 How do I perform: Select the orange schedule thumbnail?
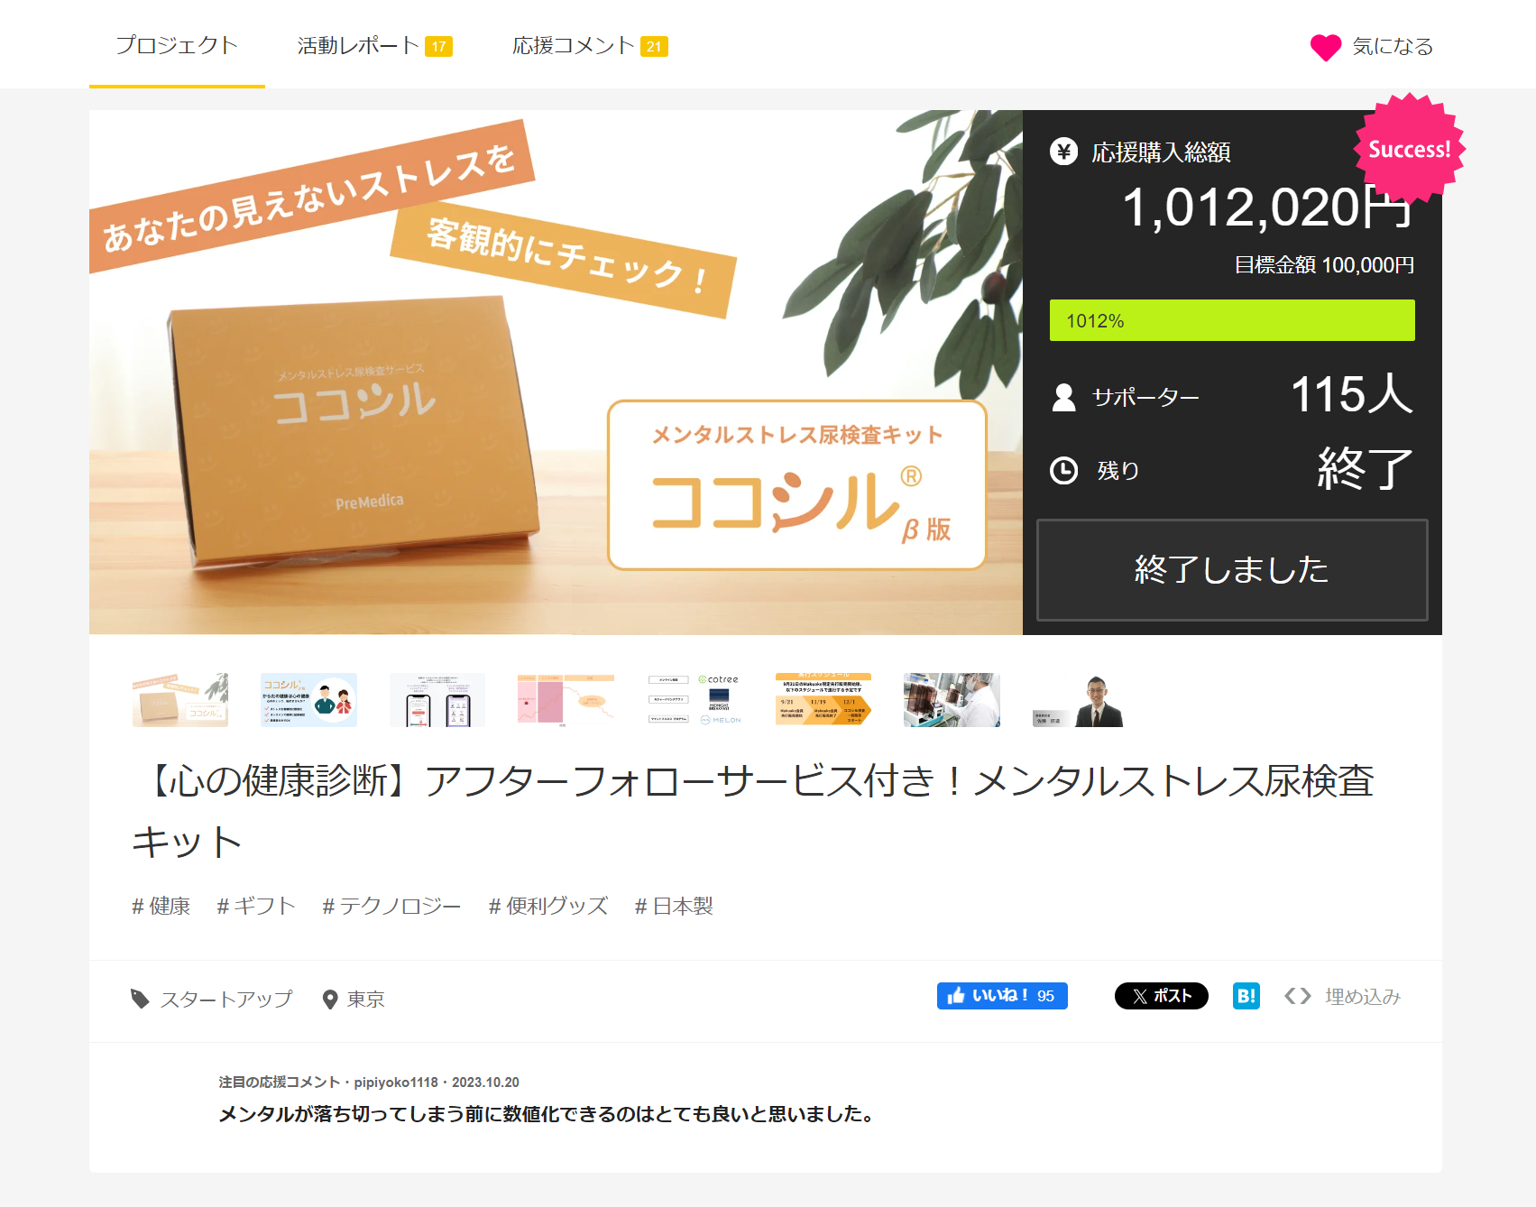coord(823,700)
